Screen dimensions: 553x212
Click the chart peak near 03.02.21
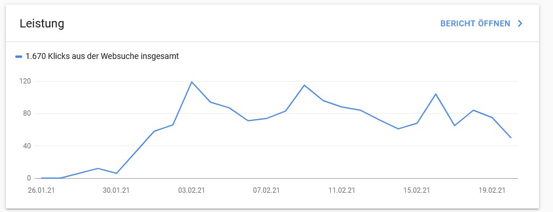[192, 82]
